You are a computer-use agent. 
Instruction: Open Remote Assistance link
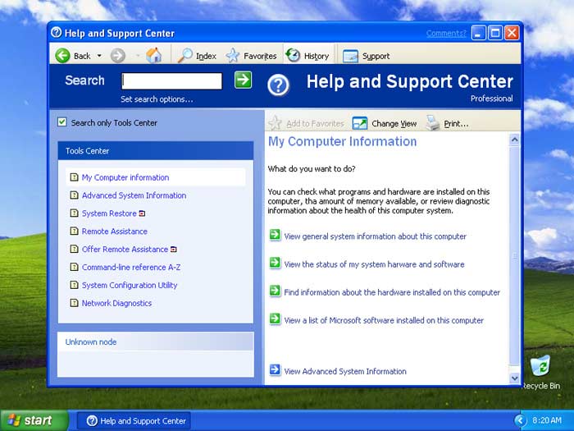(x=115, y=232)
